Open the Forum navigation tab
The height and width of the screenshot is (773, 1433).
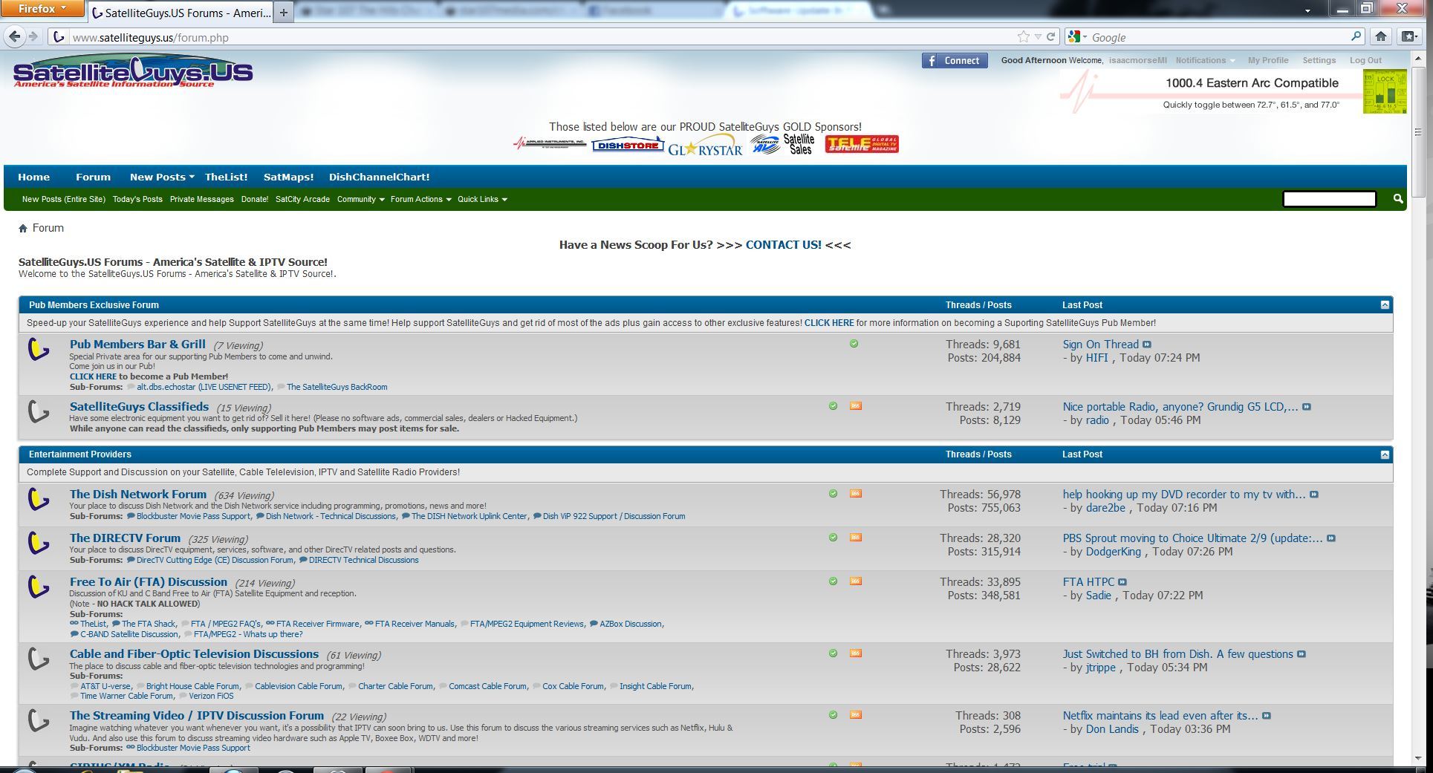pos(93,177)
